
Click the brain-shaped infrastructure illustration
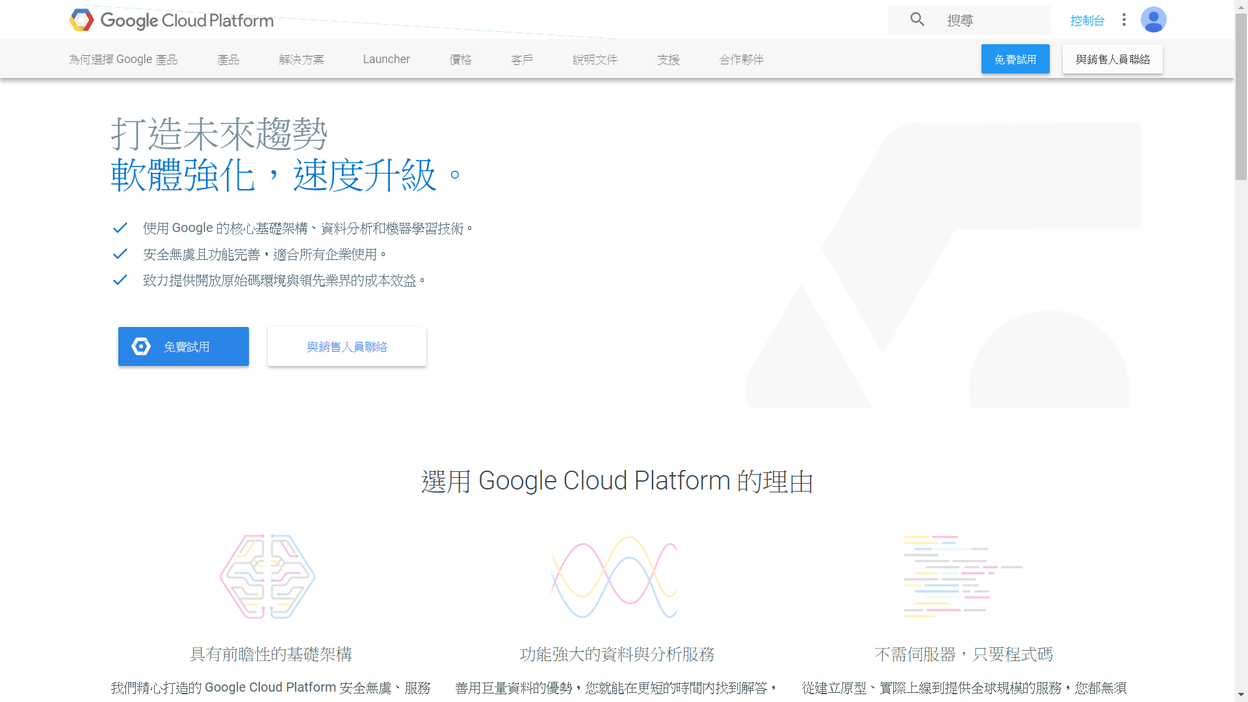(x=268, y=577)
